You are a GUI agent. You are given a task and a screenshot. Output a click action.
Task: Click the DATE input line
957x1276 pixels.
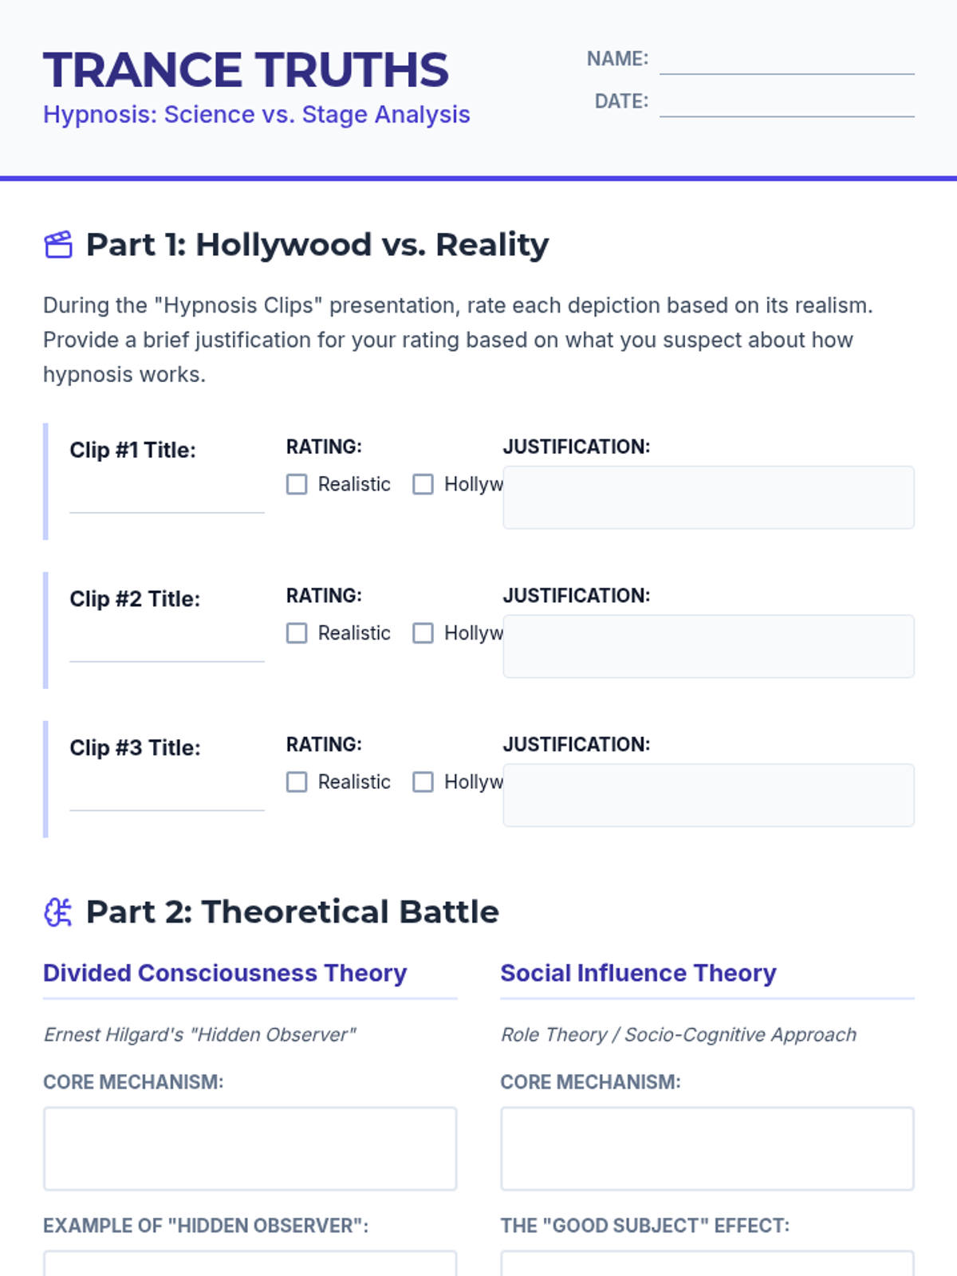point(786,103)
